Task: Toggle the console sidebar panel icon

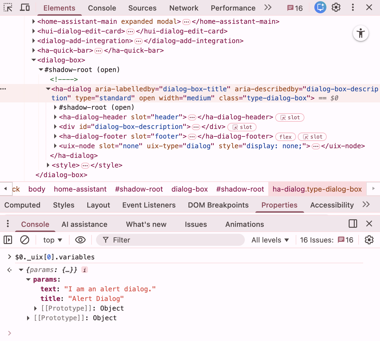Action: pos(8,240)
